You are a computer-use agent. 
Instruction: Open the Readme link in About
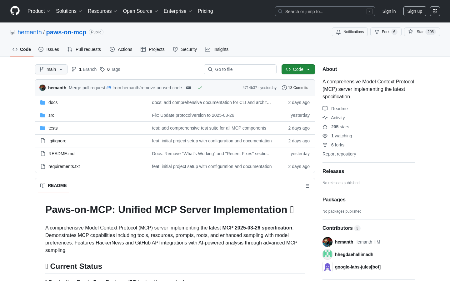pos(335,109)
